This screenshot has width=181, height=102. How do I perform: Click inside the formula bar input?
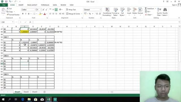(105, 22)
